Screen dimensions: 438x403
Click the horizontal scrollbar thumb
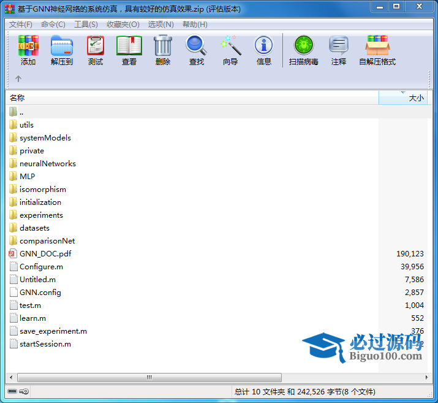pyautogui.click(x=149, y=378)
